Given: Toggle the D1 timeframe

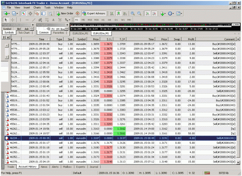Looking at the screenshot, I should click(116, 20).
